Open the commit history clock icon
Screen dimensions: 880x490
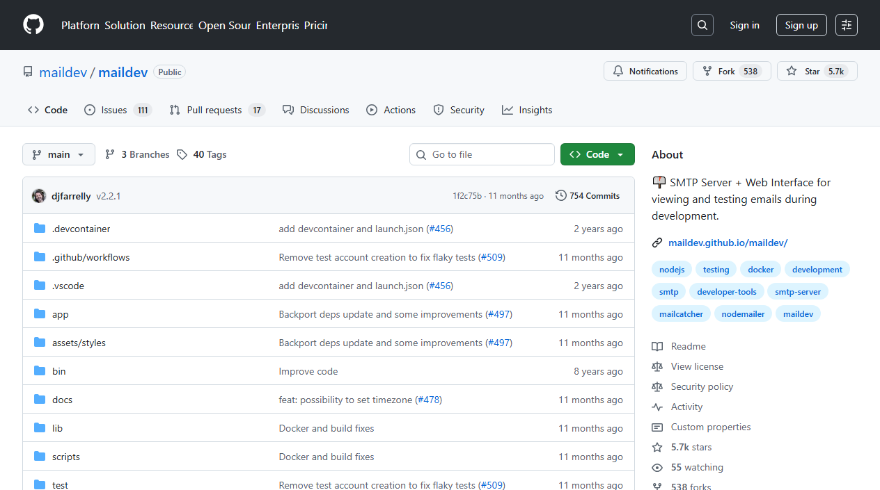pos(561,196)
